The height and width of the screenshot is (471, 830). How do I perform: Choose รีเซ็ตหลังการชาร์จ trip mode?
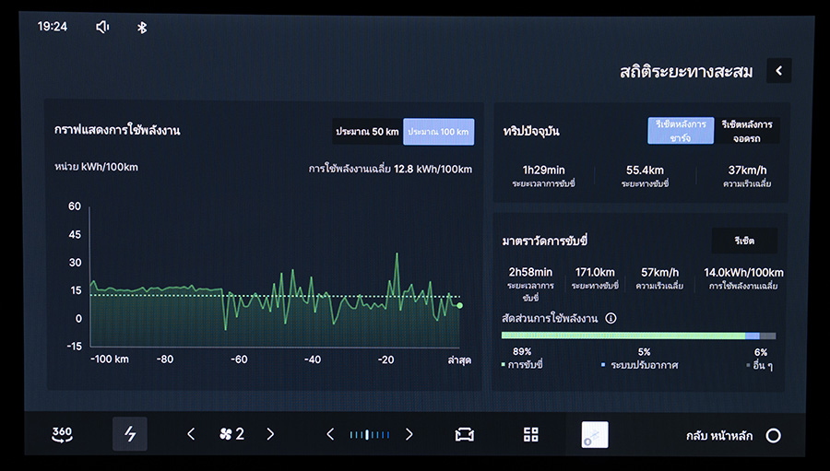(x=681, y=131)
